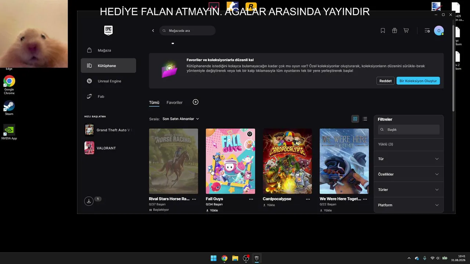Go back using the arrow beside search
Screen dimensions: 470x264
(153, 30)
